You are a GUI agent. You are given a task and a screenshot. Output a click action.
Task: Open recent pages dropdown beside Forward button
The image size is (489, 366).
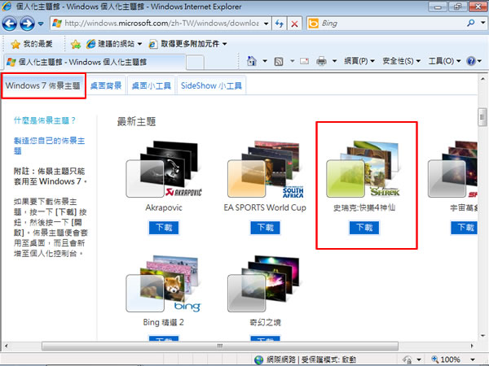point(41,24)
